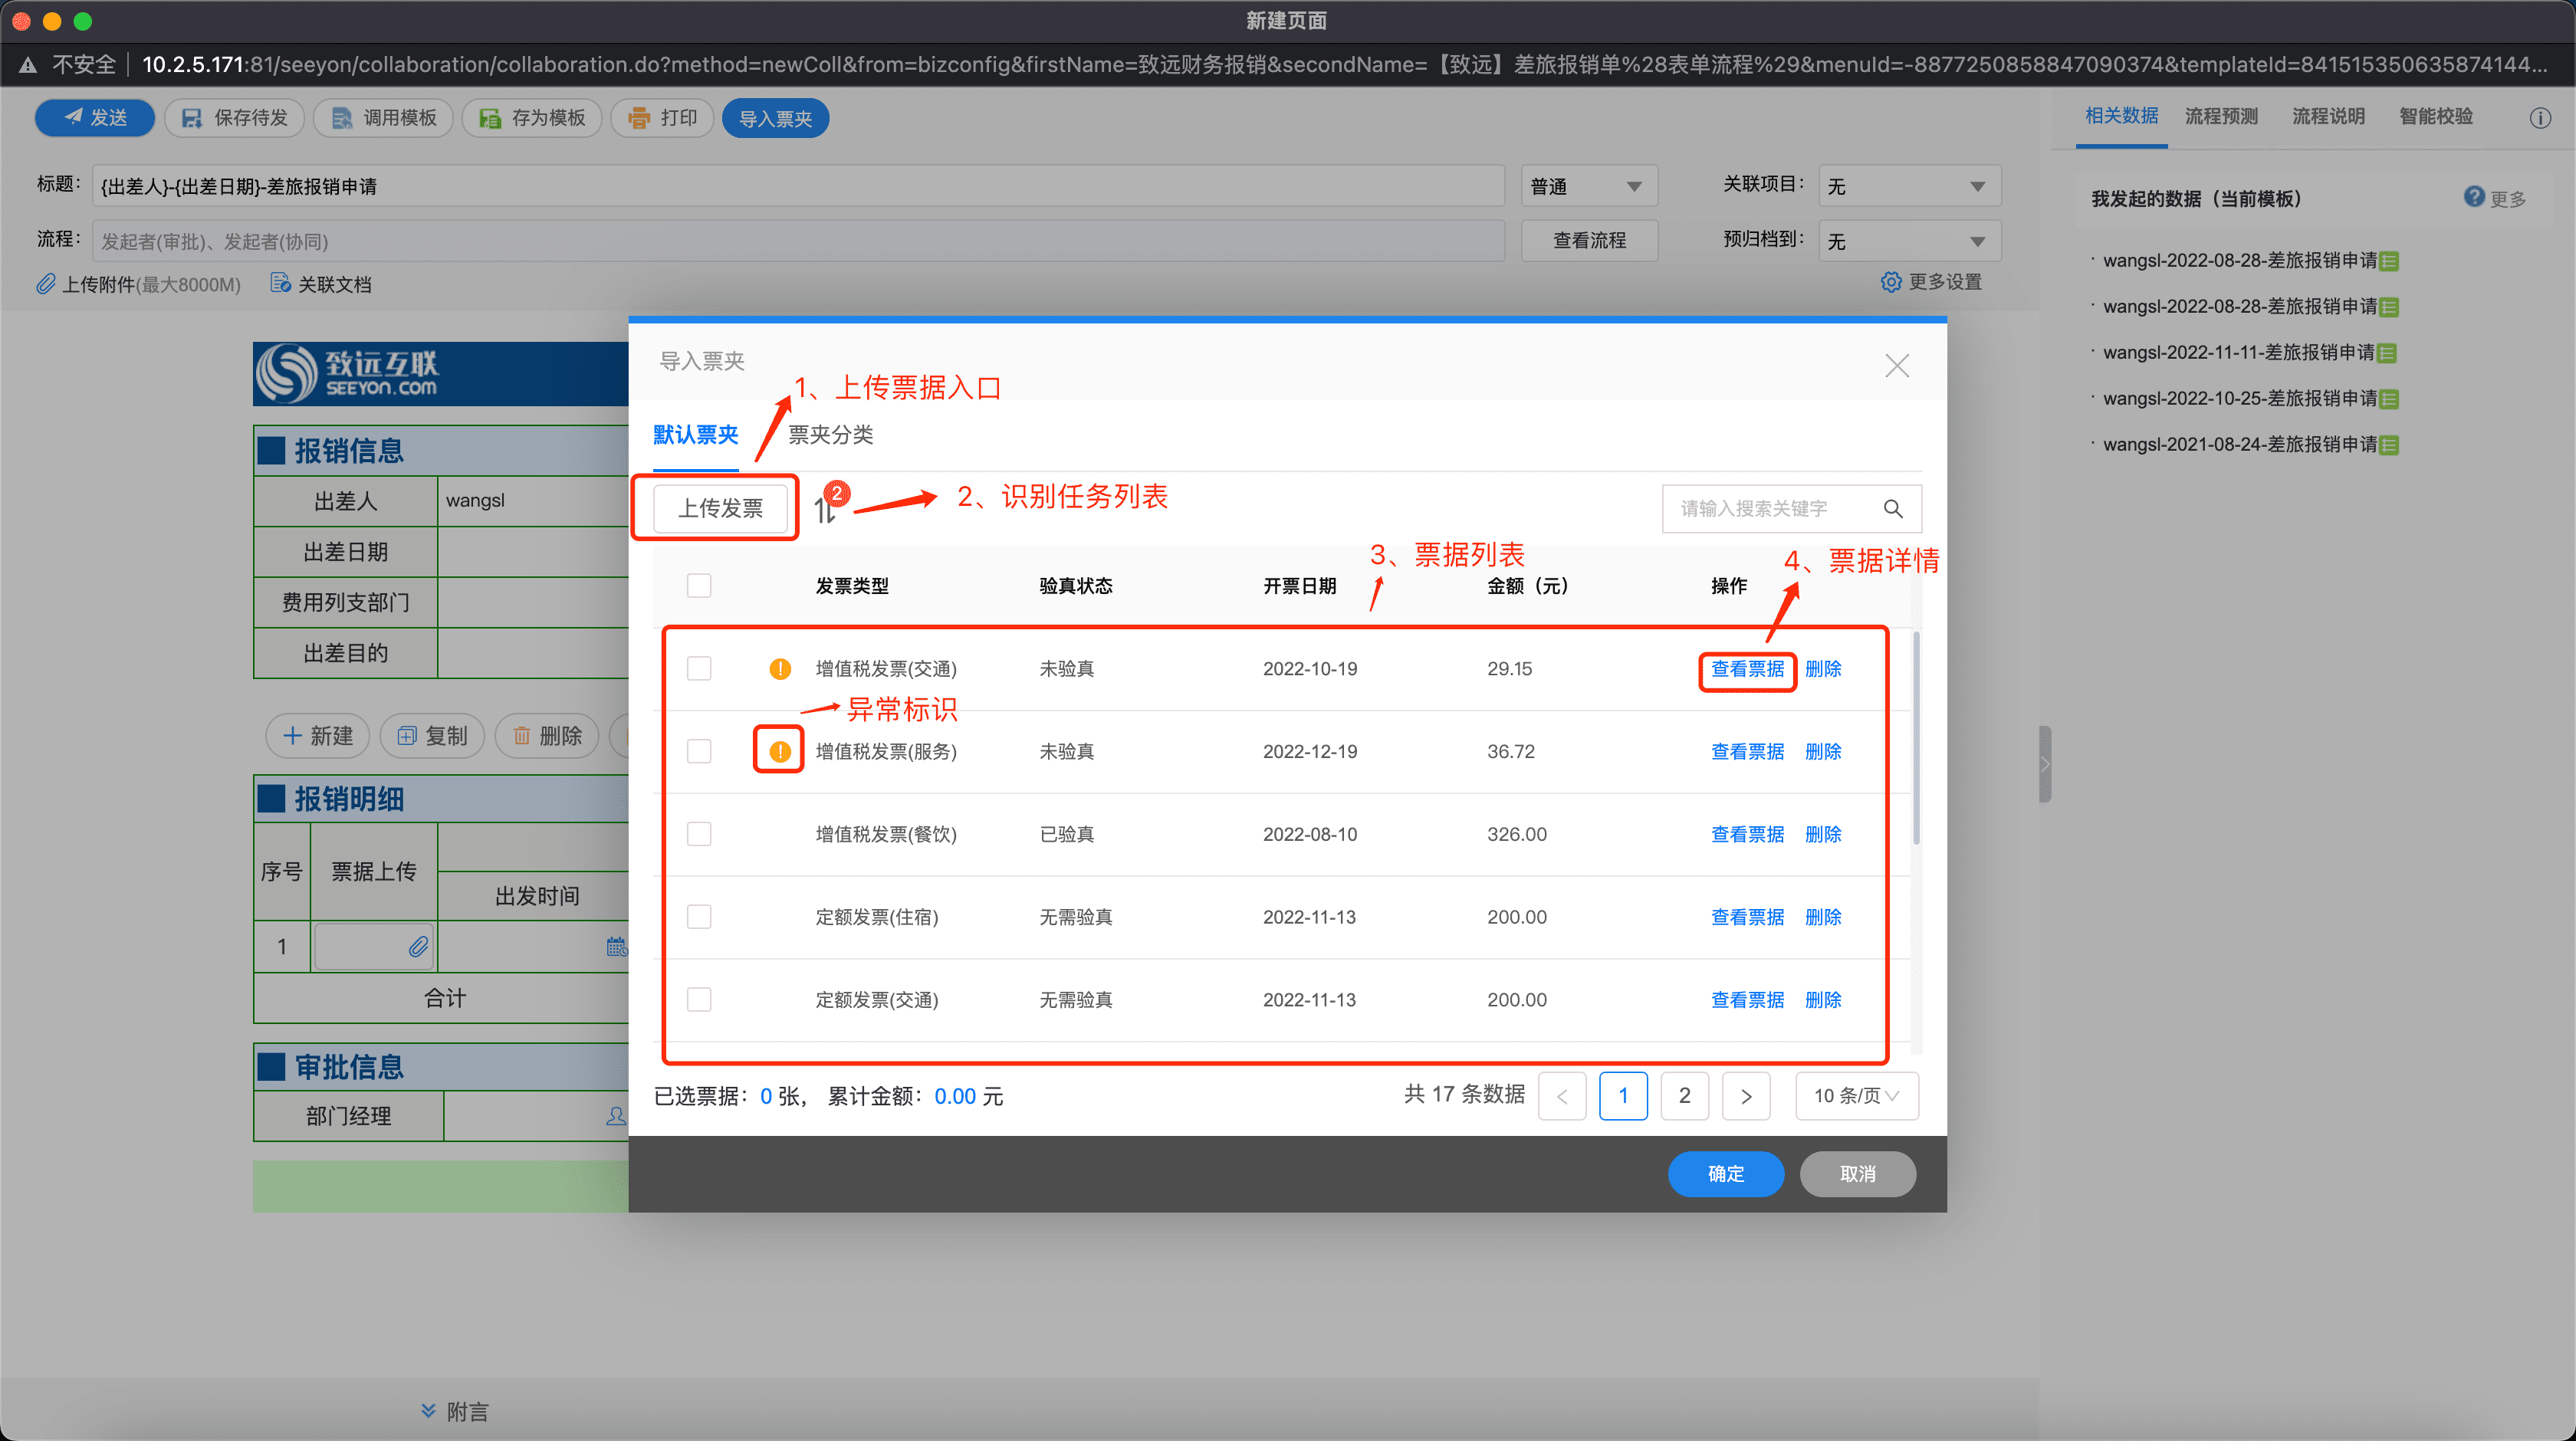Click the 确定 confirm button

(x=1725, y=1173)
